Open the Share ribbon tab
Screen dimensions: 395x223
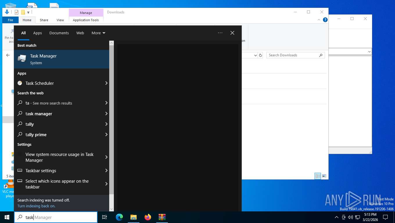[x=44, y=20]
